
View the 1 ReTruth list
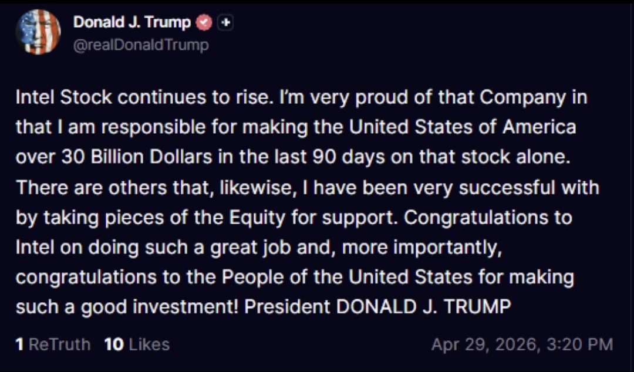point(53,344)
